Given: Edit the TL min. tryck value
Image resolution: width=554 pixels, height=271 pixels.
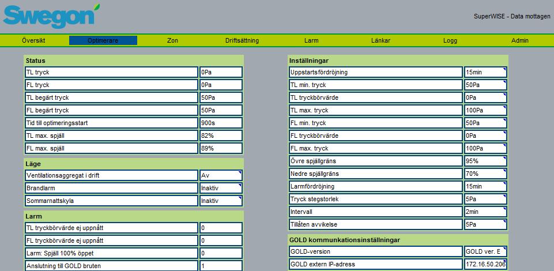Looking at the screenshot, I should coord(485,85).
